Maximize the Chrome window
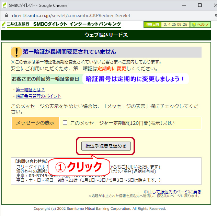 click(200, 5)
